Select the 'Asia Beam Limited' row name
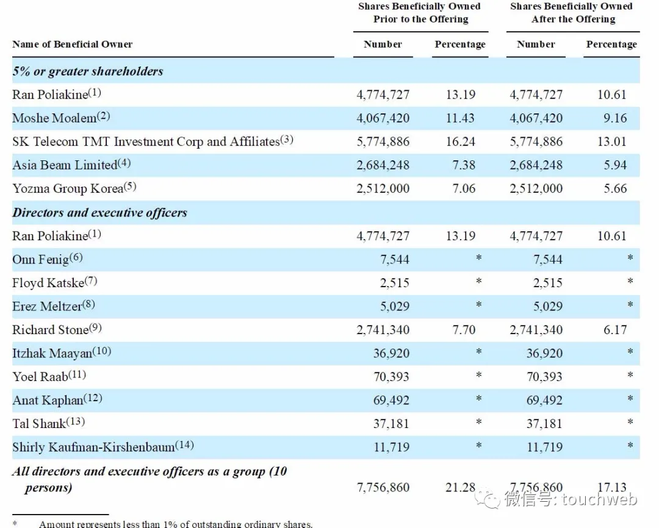Viewport: 659px width, 528px height. 71,165
